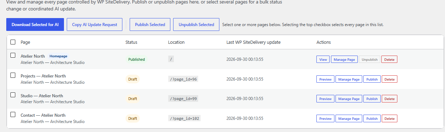Click the Contact — Atelier North title

[43, 115]
